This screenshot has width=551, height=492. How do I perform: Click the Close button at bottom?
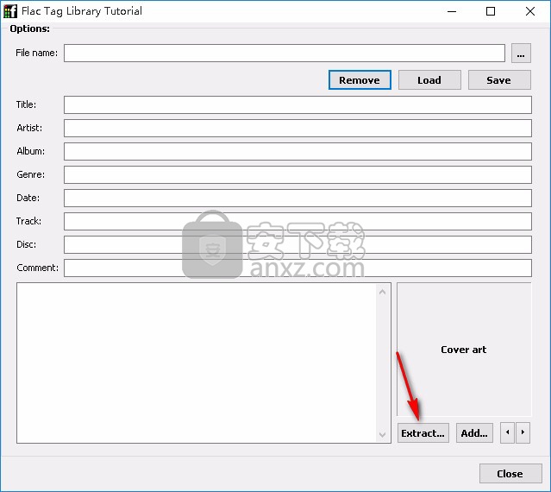[510, 473]
